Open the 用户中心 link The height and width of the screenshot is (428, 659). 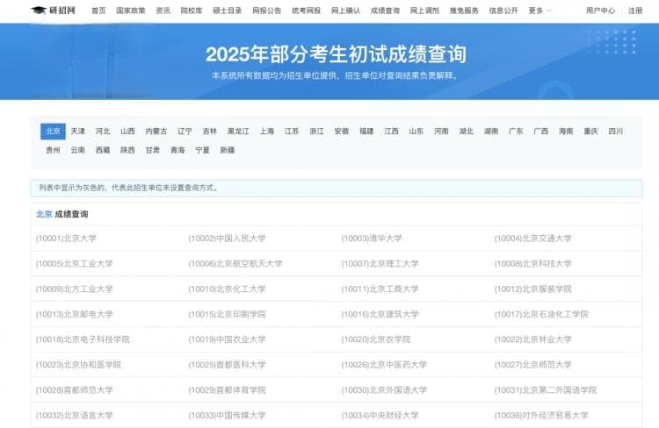[x=601, y=11]
